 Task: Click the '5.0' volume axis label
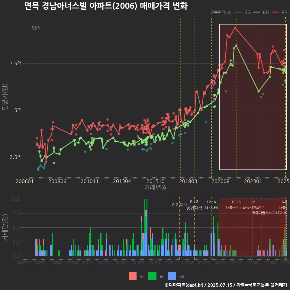pos(16,228)
